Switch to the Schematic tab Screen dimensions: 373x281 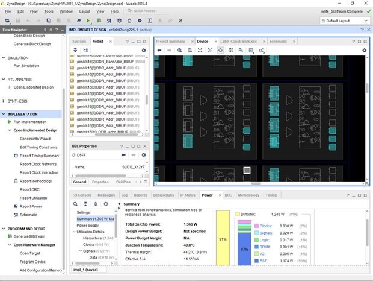[278, 41]
